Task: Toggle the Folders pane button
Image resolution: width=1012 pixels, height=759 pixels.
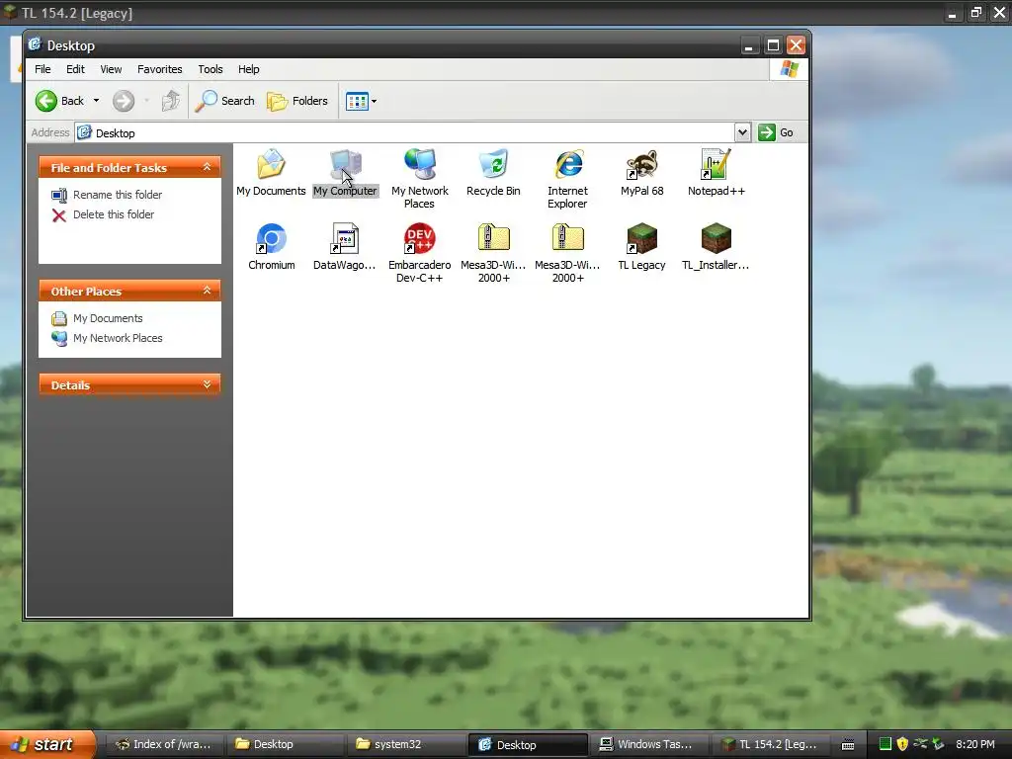Action: [297, 101]
